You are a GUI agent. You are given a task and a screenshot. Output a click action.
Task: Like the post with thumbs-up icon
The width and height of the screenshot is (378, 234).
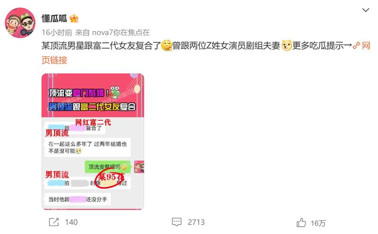point(301,223)
